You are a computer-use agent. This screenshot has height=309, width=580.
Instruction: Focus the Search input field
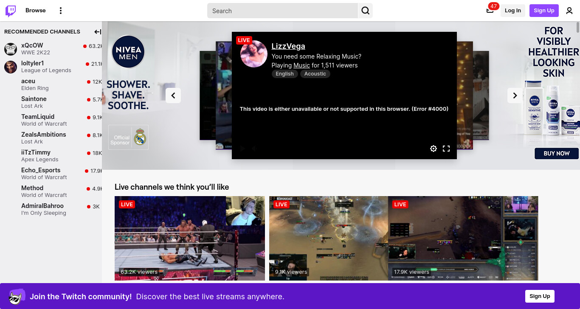282,11
